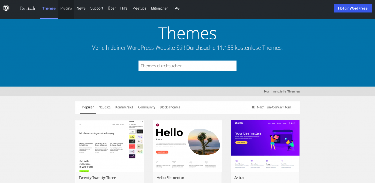375x183 pixels.
Task: Expand the Nach Funktionen filtern filter
Action: tap(274, 107)
